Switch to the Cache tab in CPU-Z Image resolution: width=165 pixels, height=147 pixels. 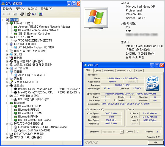98,70
